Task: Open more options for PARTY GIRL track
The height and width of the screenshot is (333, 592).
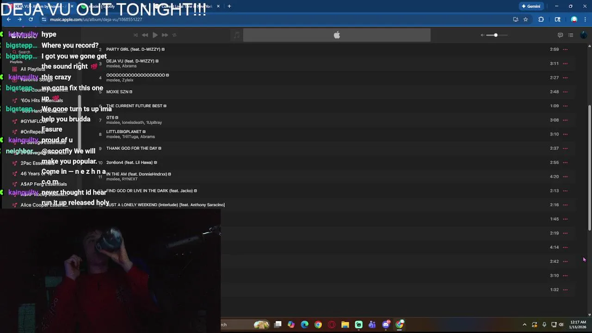Action: pos(565,49)
